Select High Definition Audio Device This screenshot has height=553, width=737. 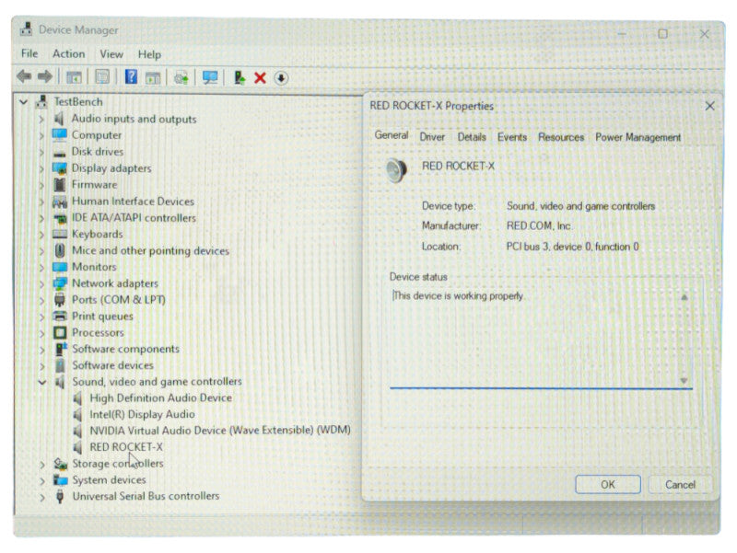coord(160,398)
